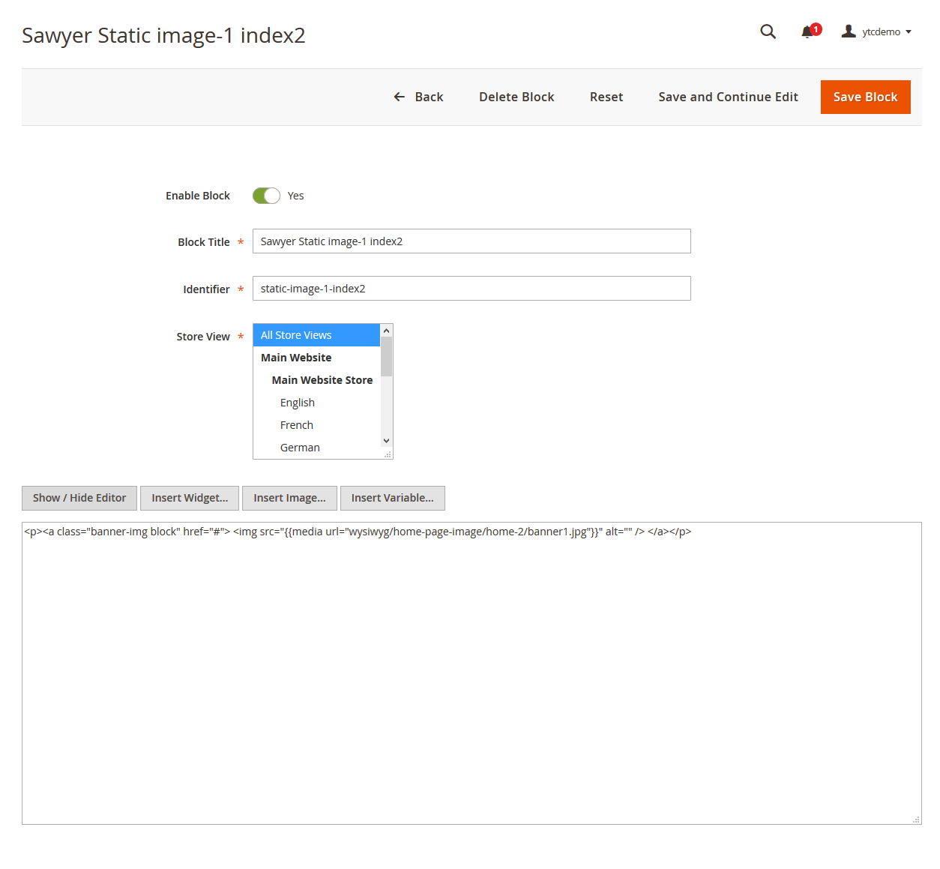Click the Store View list resize grip
The image size is (940, 869).
(x=388, y=454)
